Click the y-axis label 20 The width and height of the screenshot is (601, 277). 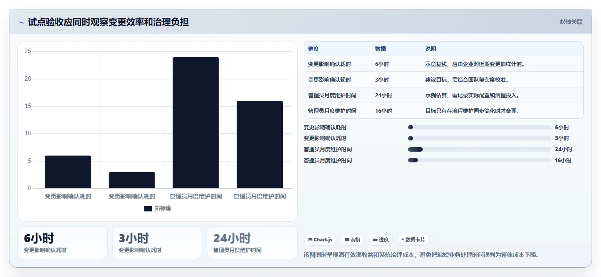coord(28,79)
